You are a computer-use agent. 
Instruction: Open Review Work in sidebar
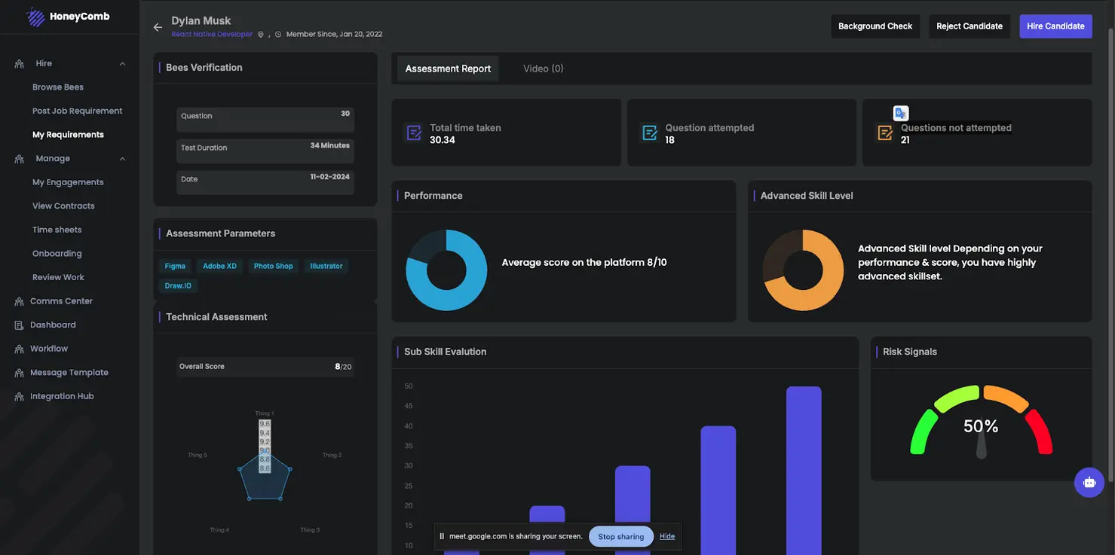pyautogui.click(x=58, y=278)
